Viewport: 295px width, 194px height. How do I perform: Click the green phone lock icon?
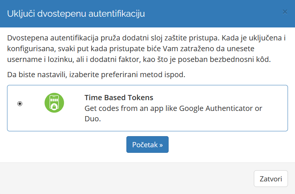click(54, 103)
